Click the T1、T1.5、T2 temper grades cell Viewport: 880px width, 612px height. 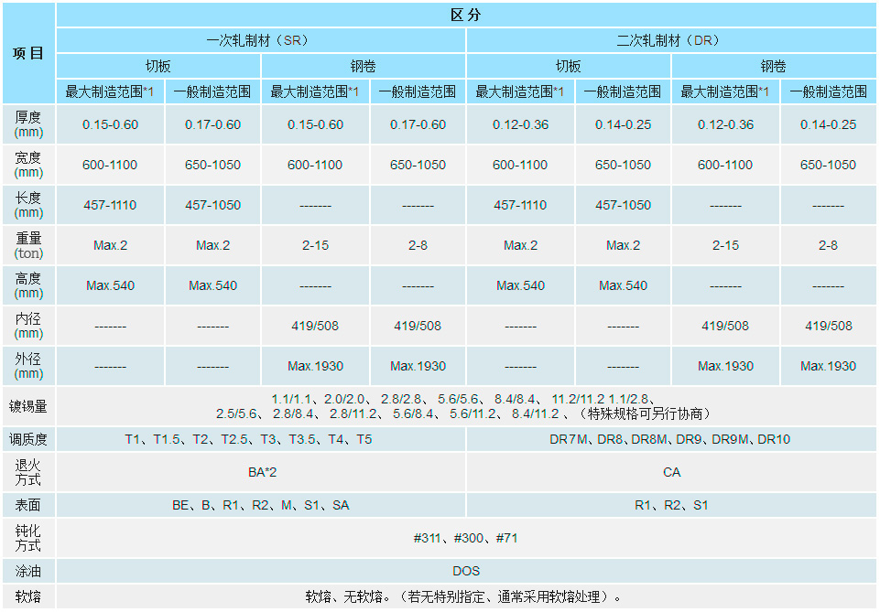261,439
